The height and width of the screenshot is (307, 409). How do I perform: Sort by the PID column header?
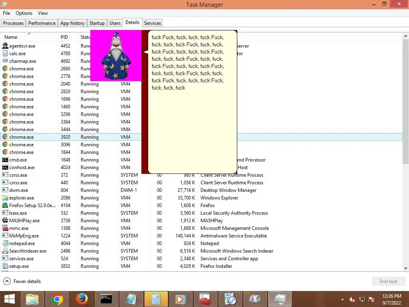[x=68, y=37]
